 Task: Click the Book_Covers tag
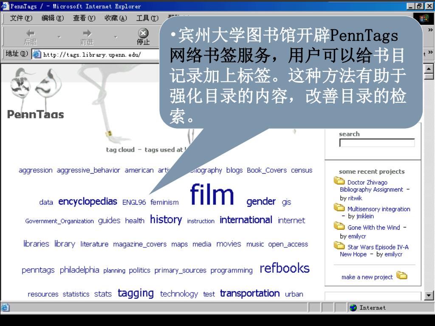[x=267, y=170]
